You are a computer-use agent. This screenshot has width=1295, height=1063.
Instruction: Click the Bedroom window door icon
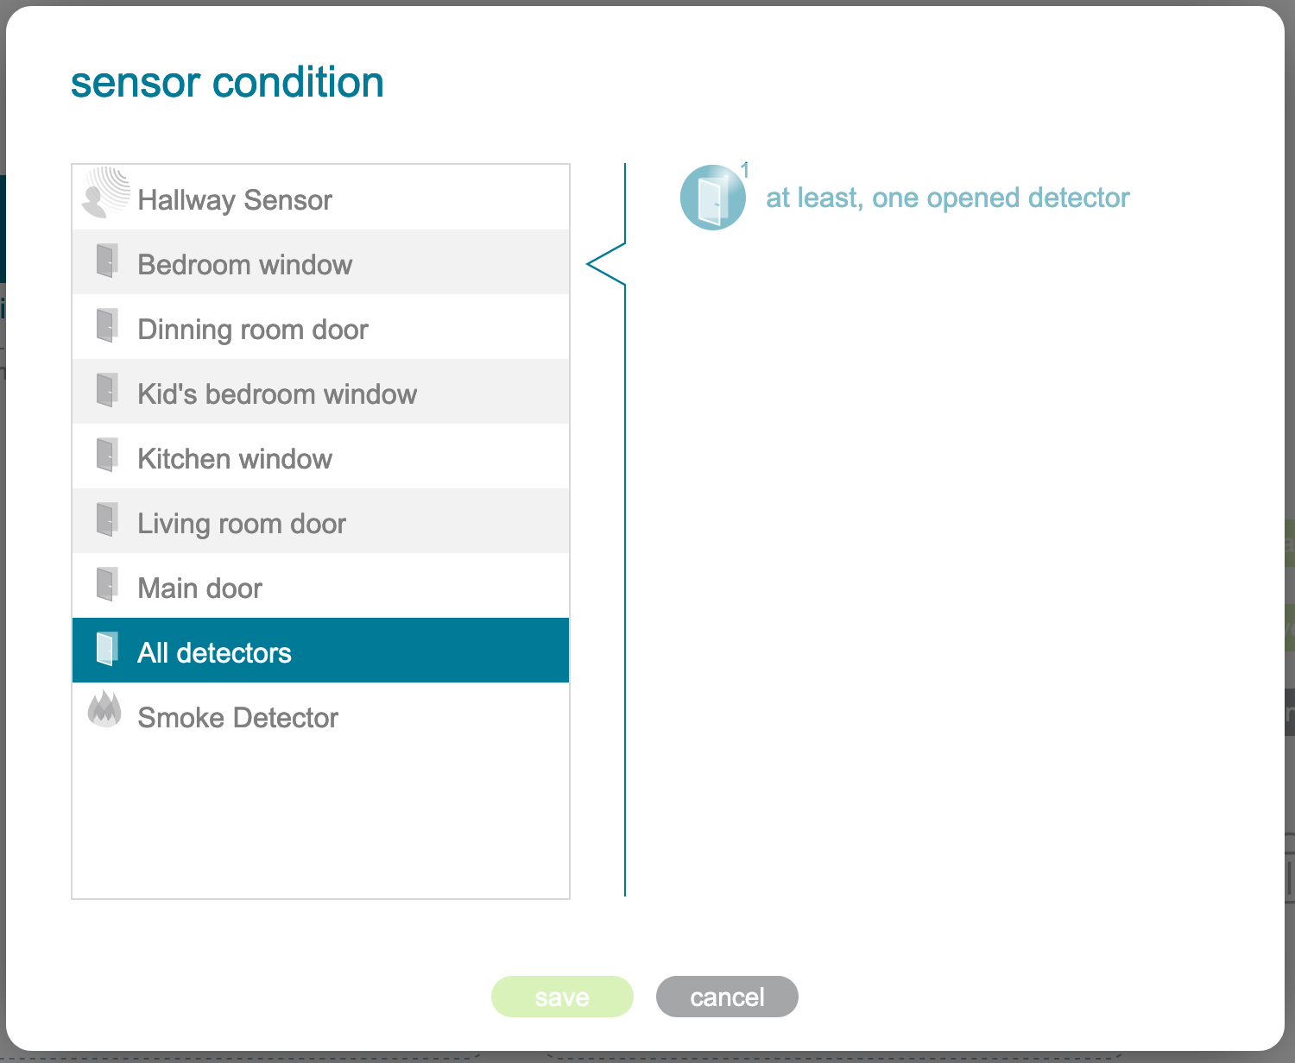point(107,261)
